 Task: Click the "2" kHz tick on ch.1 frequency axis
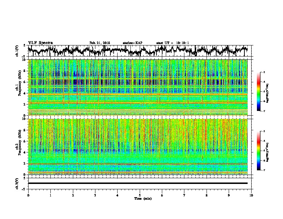point(25,104)
